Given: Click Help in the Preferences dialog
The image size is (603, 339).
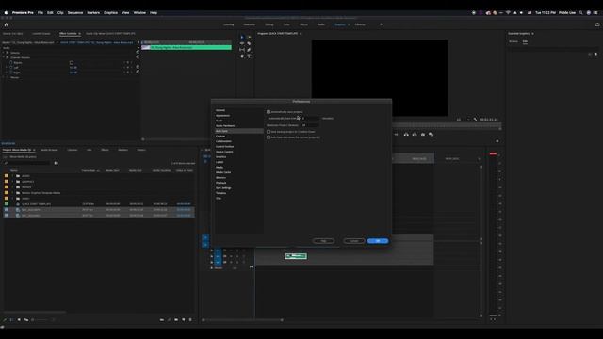Looking at the screenshot, I should pyautogui.click(x=323, y=241).
